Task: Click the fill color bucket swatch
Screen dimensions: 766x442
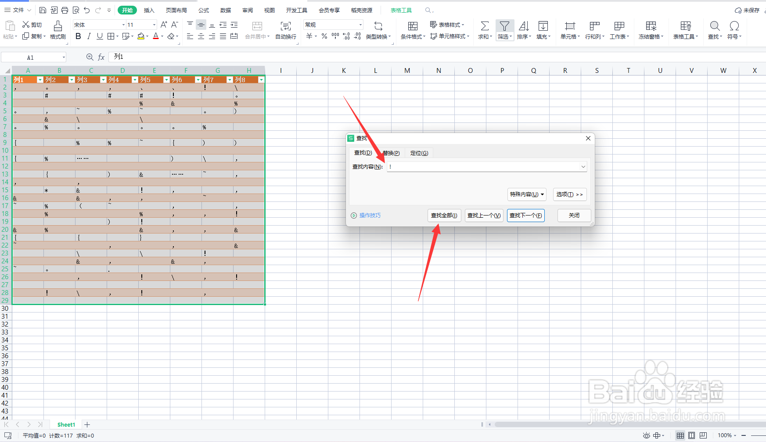Action: point(141,36)
